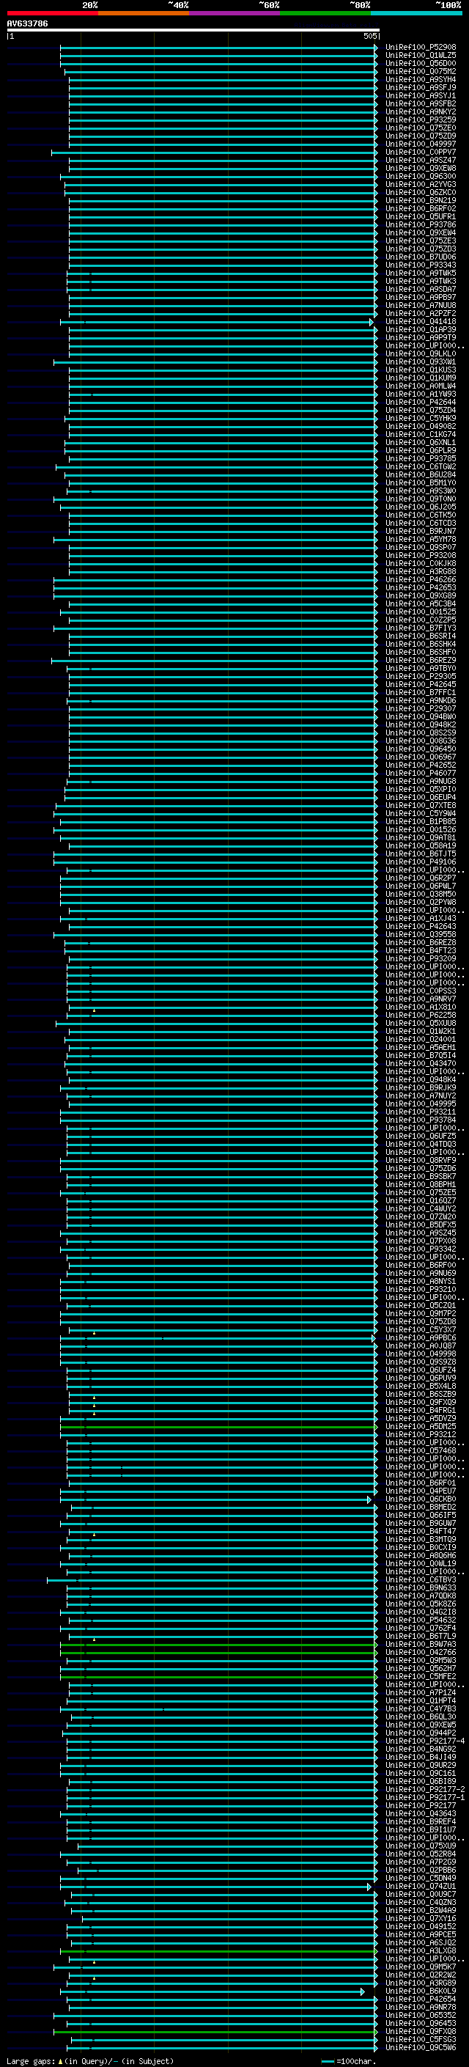Image resolution: width=469 pixels, height=2067 pixels.
Task: Click the UniRef100_Q7XTE8 label
Action: (x=420, y=806)
